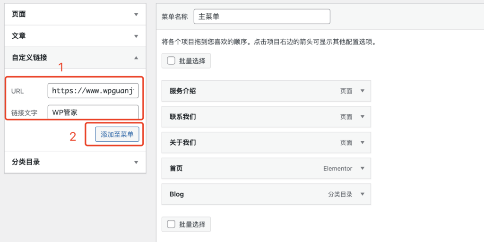The height and width of the screenshot is (242, 484).
Task: Expand the 页面 panel arrow
Action: click(136, 15)
